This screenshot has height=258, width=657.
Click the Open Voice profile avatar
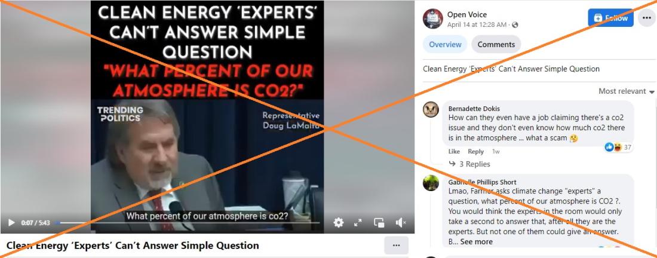click(x=433, y=19)
